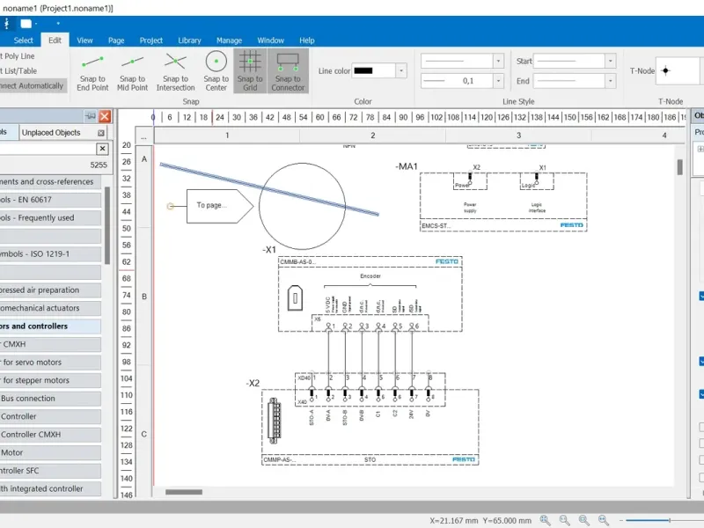
Task: Open the Library ribbon tab
Action: pos(189,40)
